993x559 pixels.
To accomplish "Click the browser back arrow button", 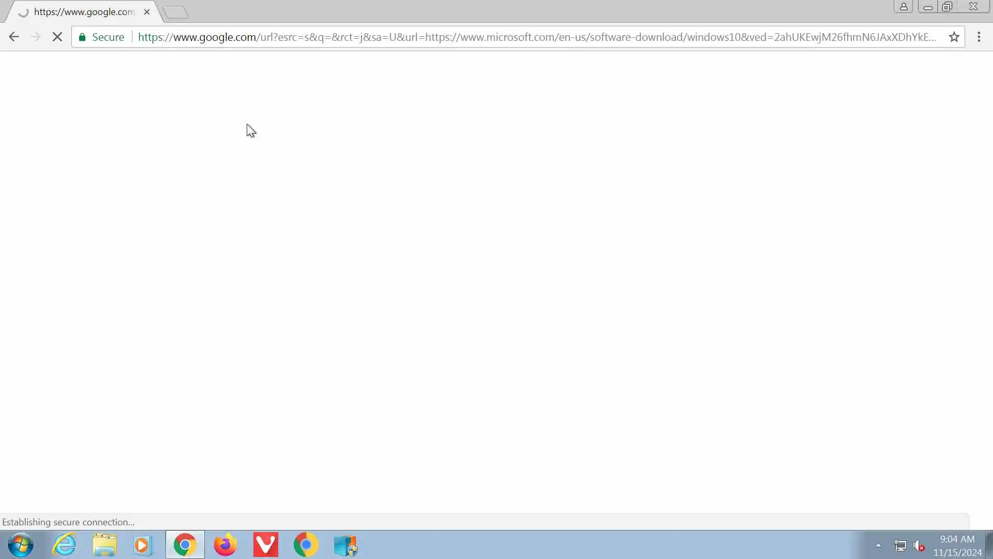I will coord(14,37).
